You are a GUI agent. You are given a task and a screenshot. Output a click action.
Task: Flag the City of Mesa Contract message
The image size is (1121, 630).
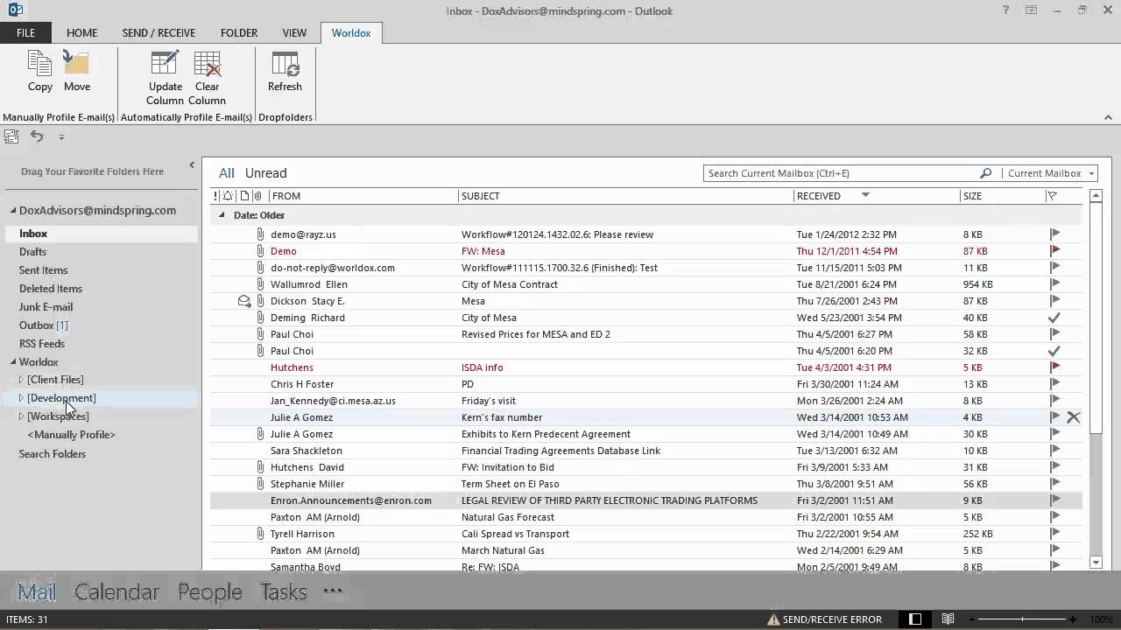[x=1054, y=283]
